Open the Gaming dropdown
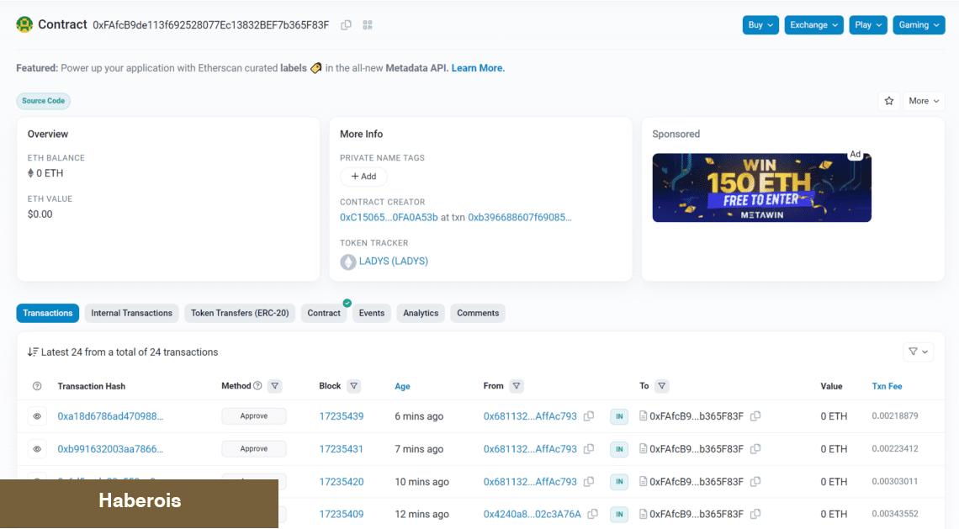This screenshot has width=959, height=529. point(919,25)
